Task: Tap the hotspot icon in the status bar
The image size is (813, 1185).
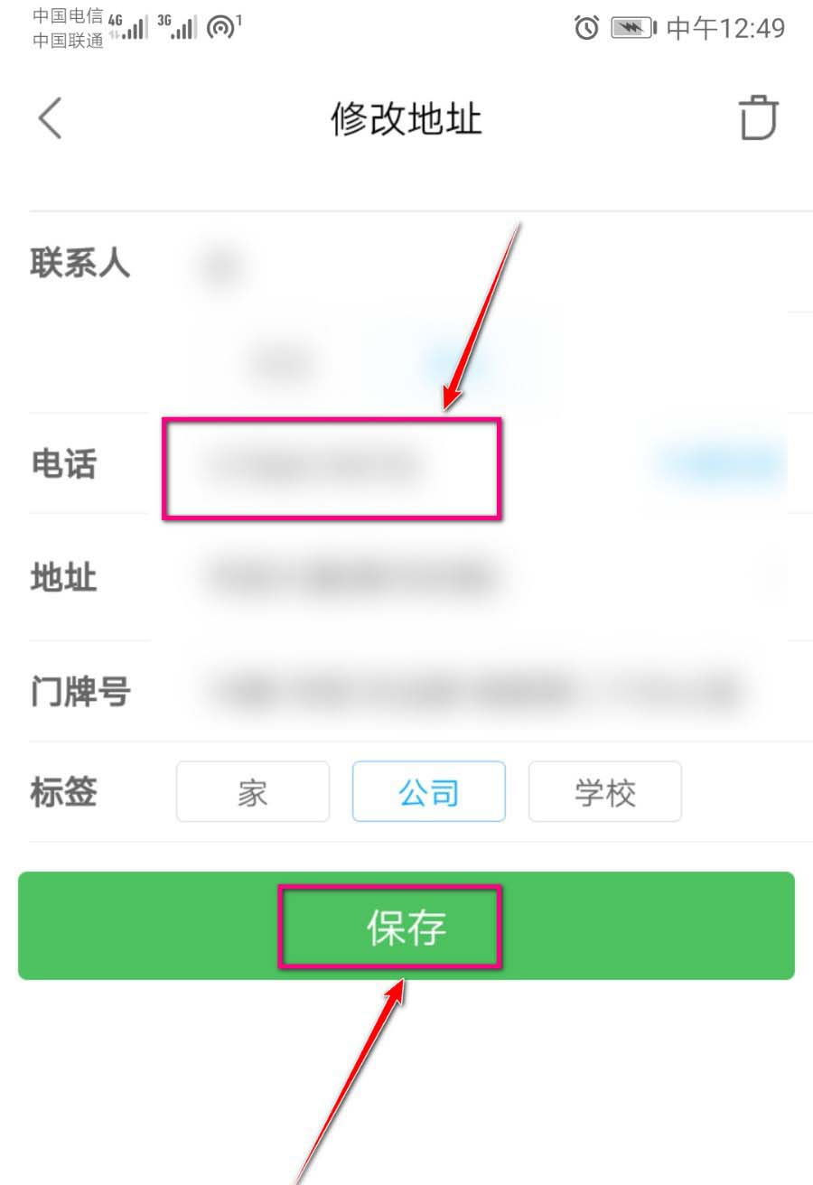Action: pos(223,27)
